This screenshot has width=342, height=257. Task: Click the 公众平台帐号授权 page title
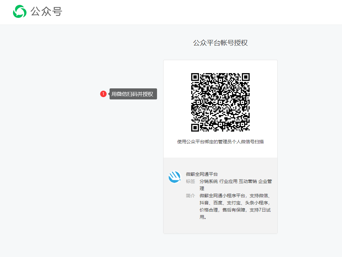point(220,43)
